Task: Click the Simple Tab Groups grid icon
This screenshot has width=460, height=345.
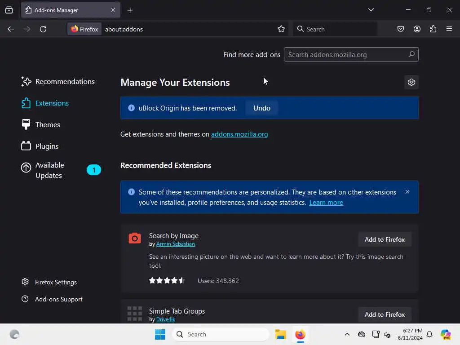Action: tap(135, 314)
